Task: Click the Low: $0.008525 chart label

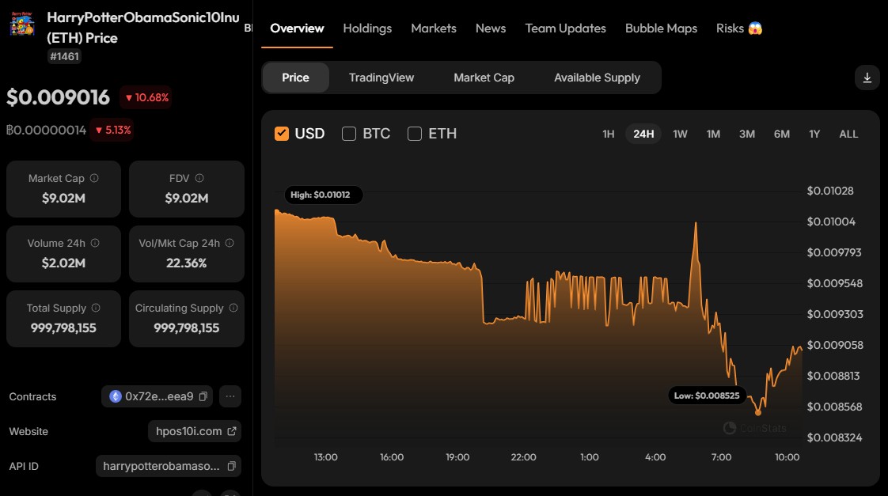Action: coord(707,396)
